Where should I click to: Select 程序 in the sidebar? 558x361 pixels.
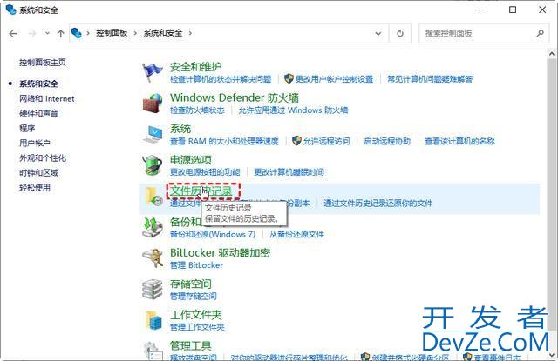coord(27,128)
